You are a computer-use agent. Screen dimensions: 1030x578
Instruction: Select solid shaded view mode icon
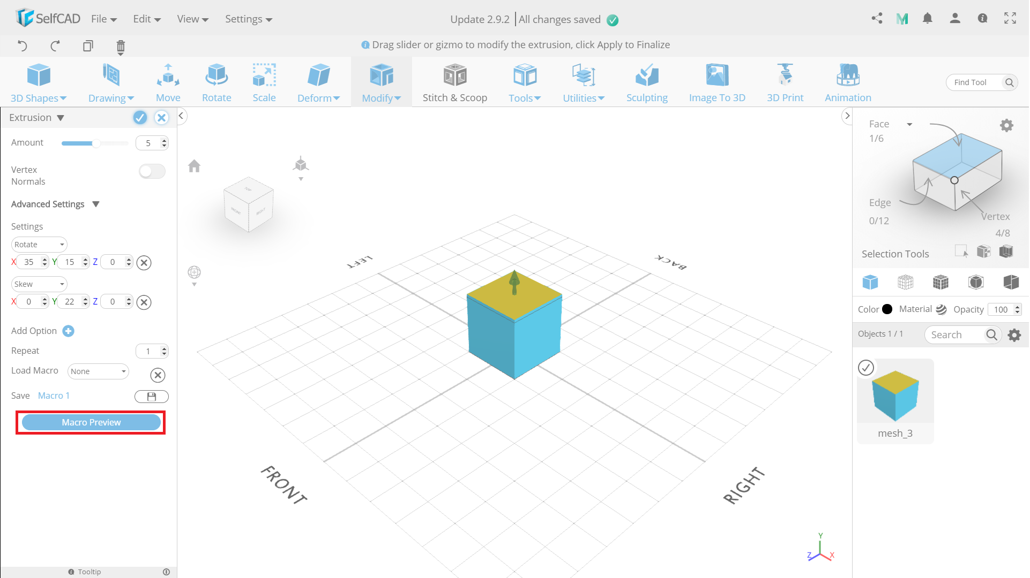870,282
